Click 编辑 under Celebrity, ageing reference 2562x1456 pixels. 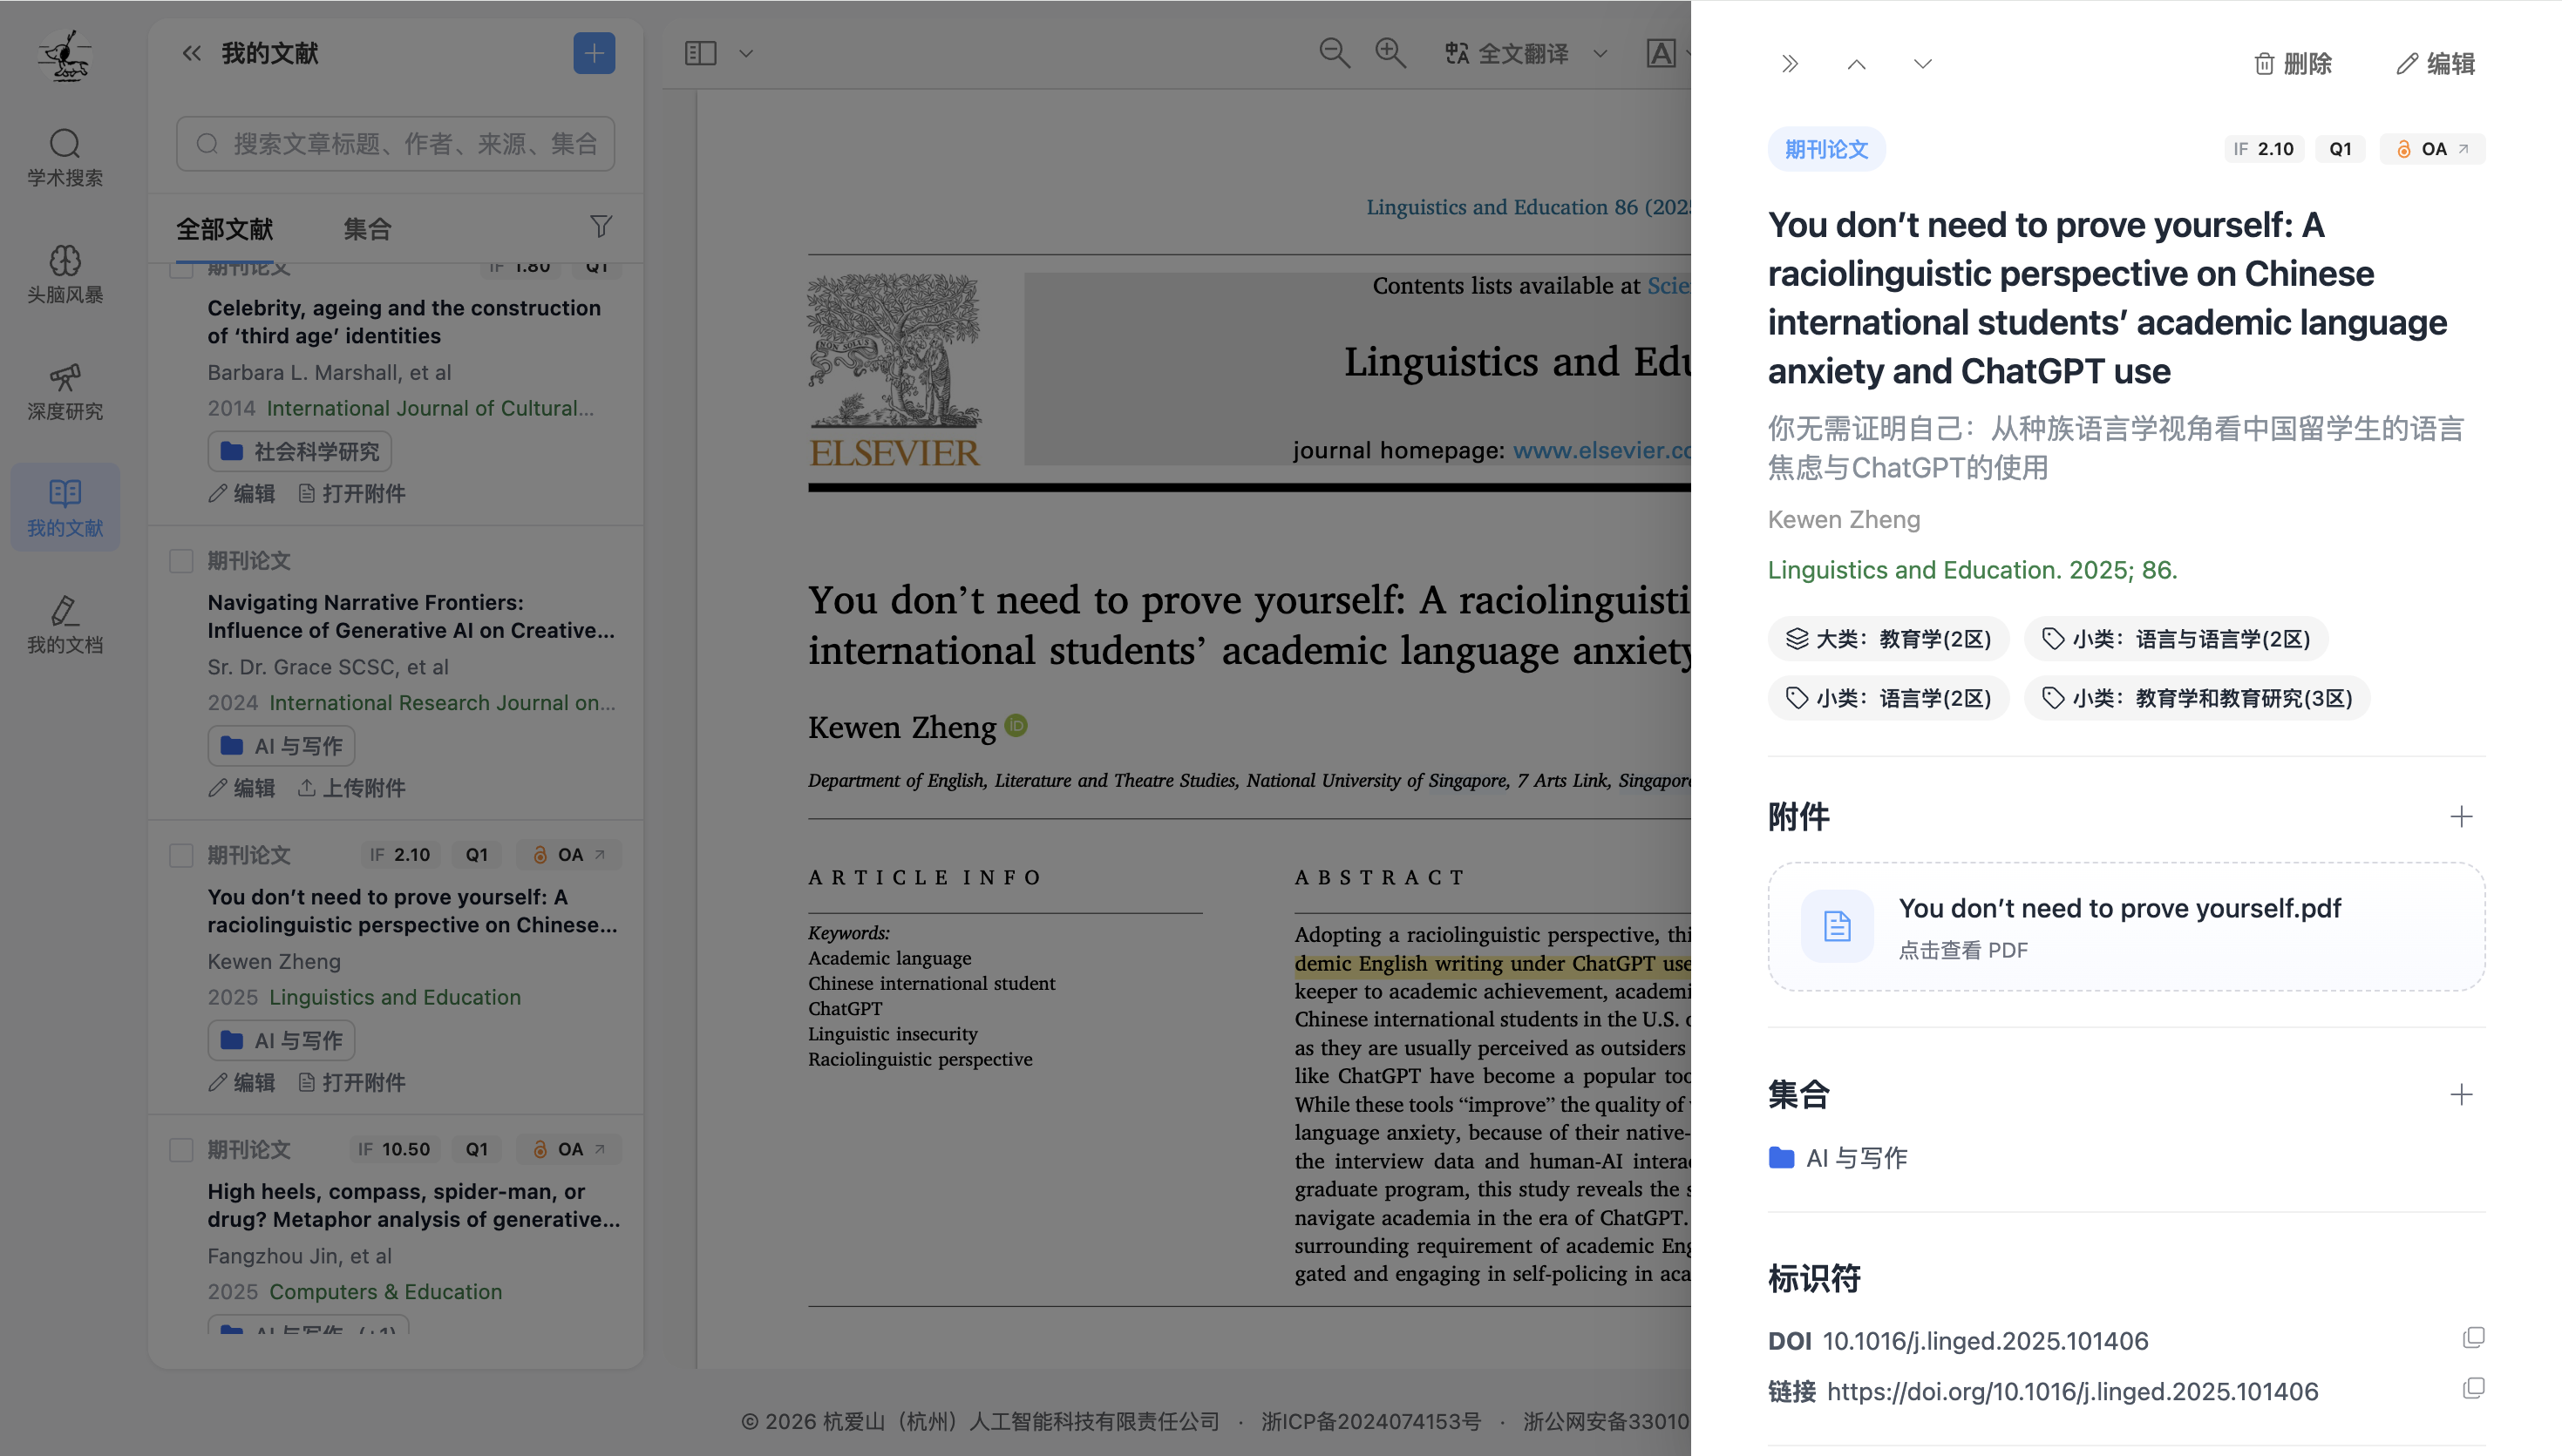(x=241, y=494)
